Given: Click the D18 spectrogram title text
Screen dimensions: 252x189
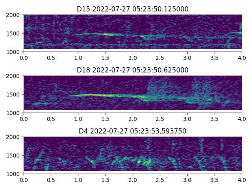Looking at the screenshot, I should pyautogui.click(x=133, y=70).
